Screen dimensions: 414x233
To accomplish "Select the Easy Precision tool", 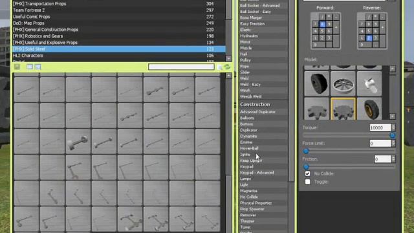I will point(263,24).
